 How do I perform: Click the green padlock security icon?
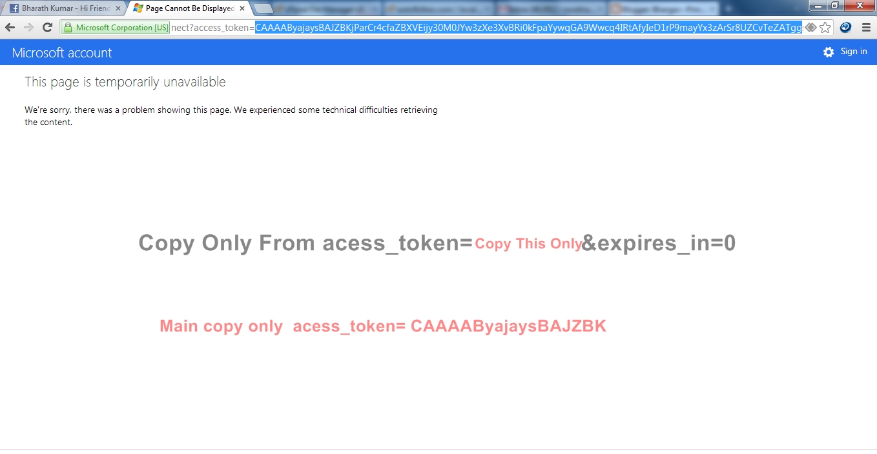coord(68,28)
